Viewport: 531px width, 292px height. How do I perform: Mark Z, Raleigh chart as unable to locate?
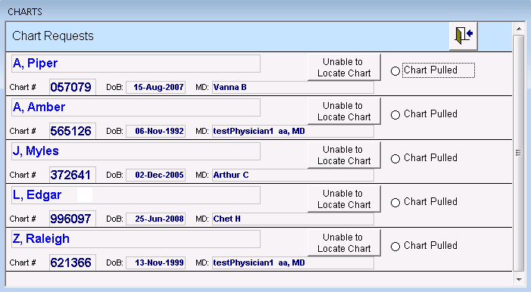point(344,243)
